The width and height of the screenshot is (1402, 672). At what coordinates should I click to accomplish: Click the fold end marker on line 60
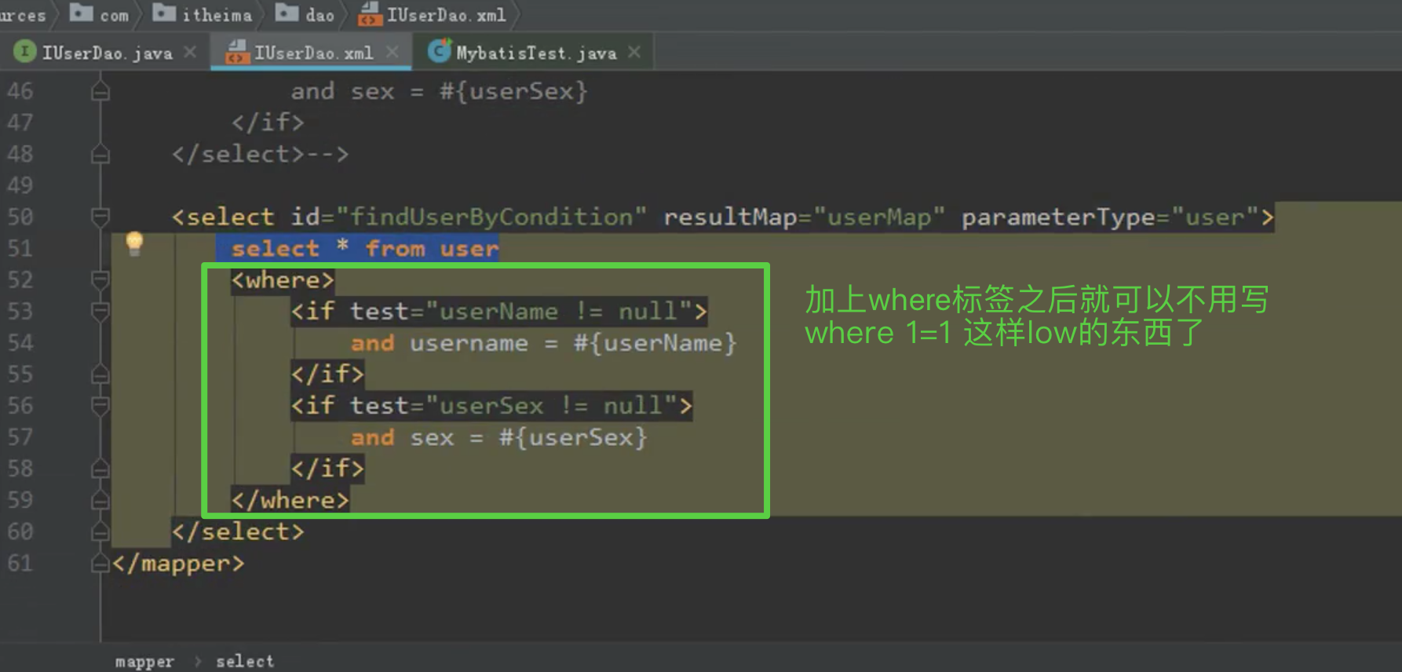(100, 531)
